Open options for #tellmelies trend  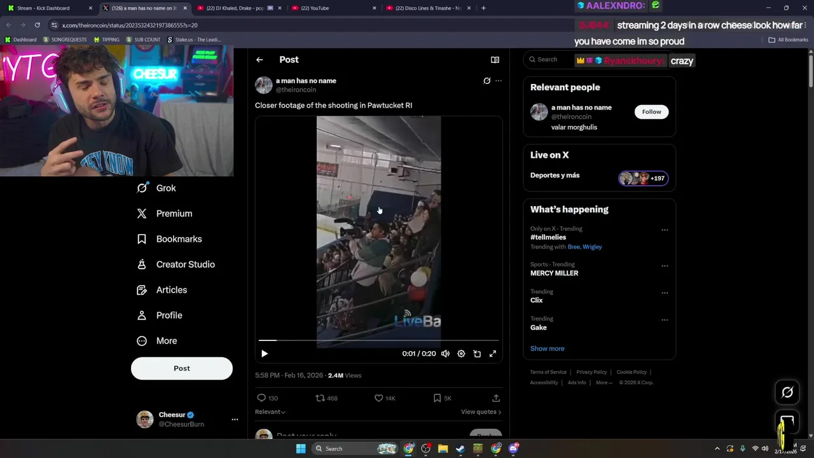coord(665,230)
